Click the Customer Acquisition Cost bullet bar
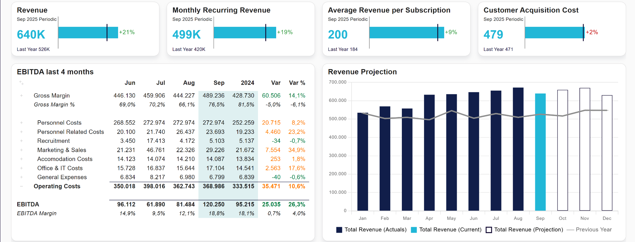 click(555, 32)
